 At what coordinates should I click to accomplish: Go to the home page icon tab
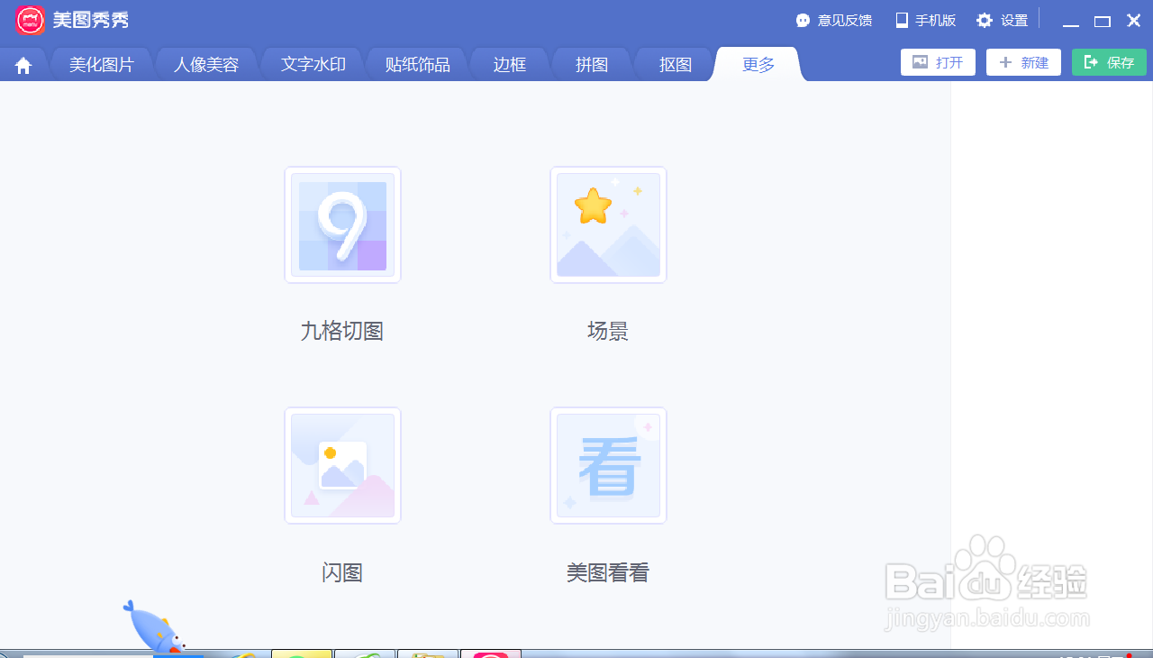[x=23, y=66]
